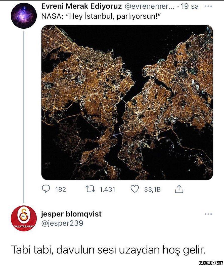Like the tweet with the heart icon
The width and height of the screenshot is (224, 266).
135,189
